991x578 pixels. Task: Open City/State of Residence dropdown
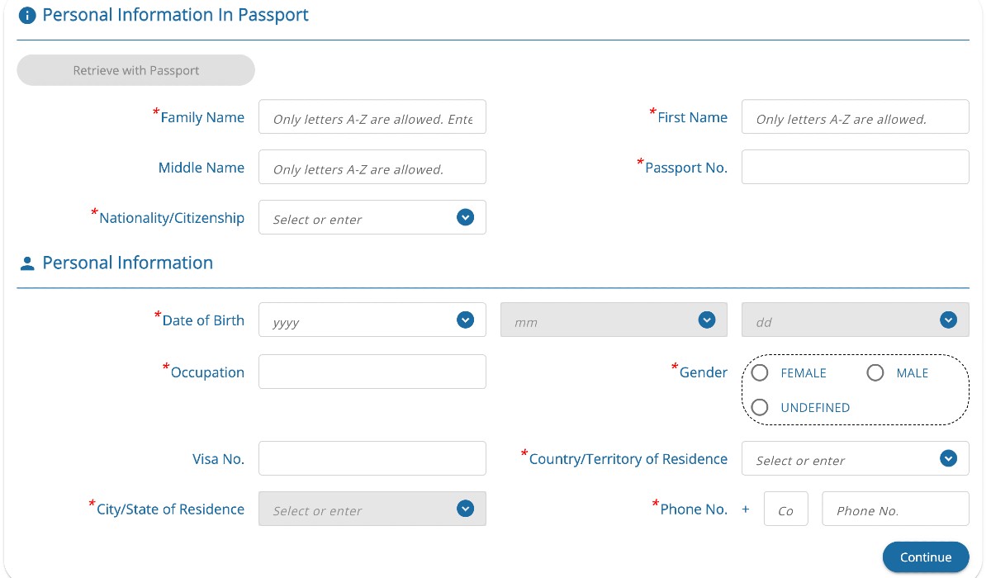coord(465,509)
